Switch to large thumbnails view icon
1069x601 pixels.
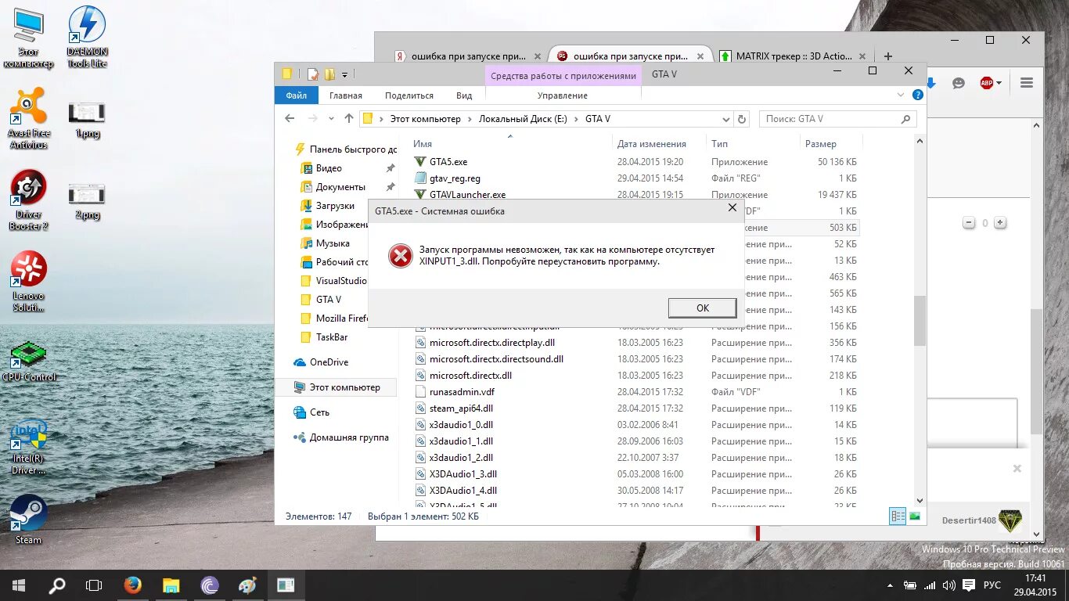click(915, 516)
